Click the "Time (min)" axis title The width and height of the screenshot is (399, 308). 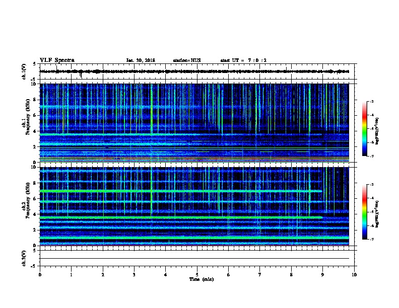pyautogui.click(x=202, y=279)
